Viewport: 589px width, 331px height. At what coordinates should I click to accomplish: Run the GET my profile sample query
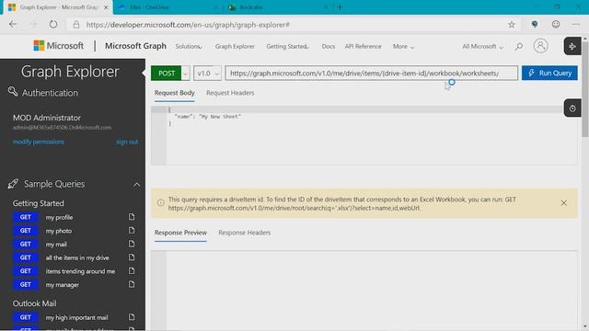pos(25,217)
